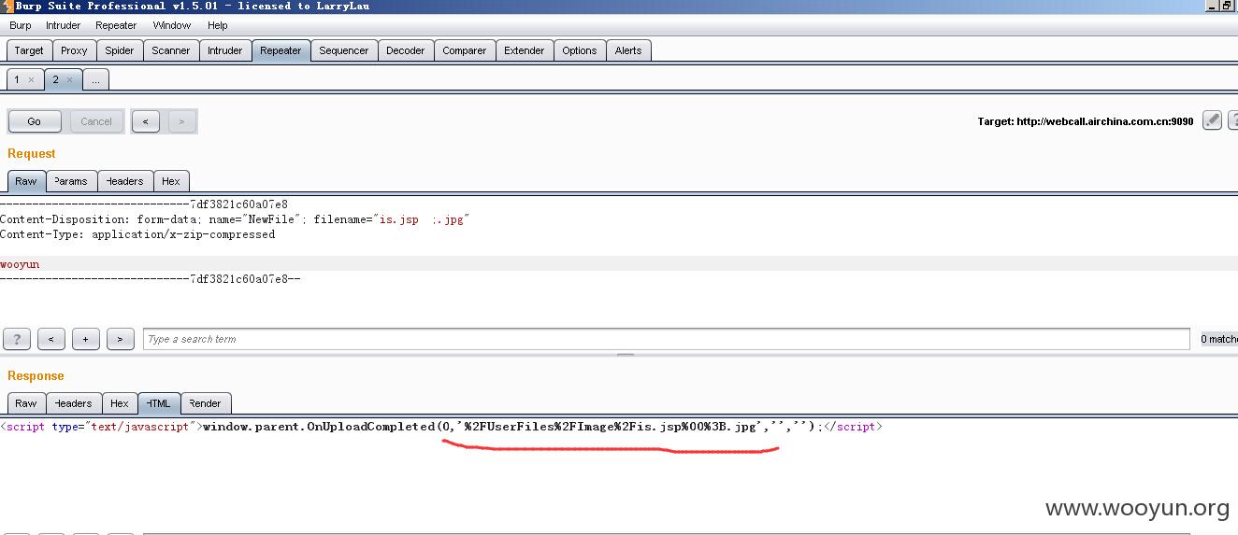This screenshot has height=535, width=1238.
Task: Open the Request Params view tab
Action: [71, 181]
